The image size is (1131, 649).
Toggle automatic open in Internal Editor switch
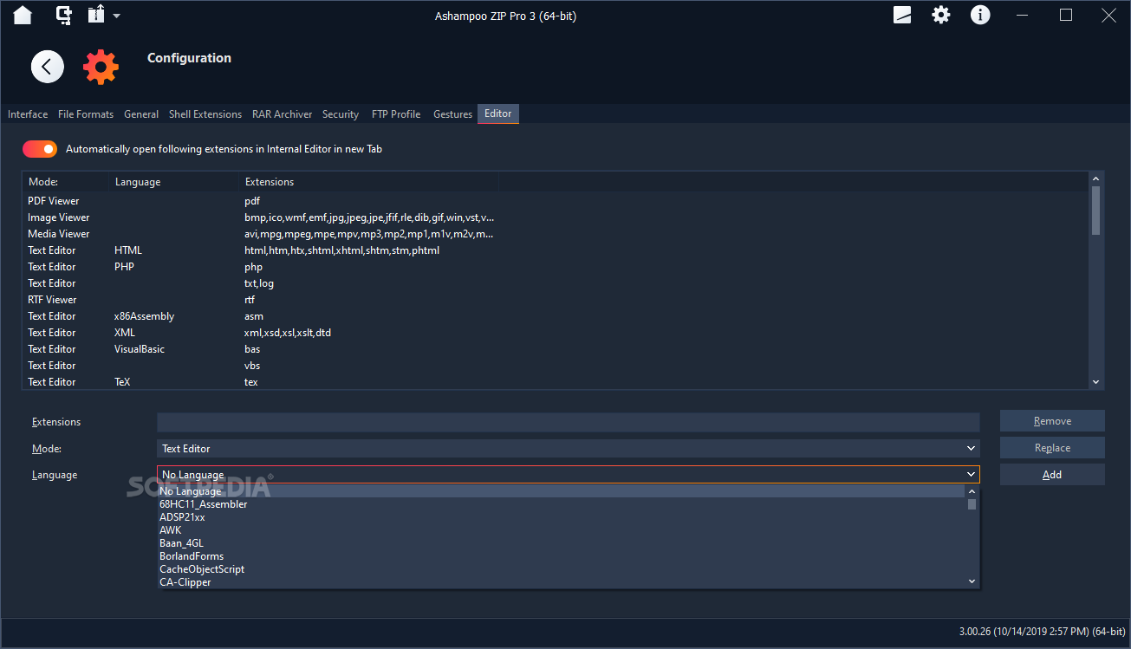pos(40,149)
